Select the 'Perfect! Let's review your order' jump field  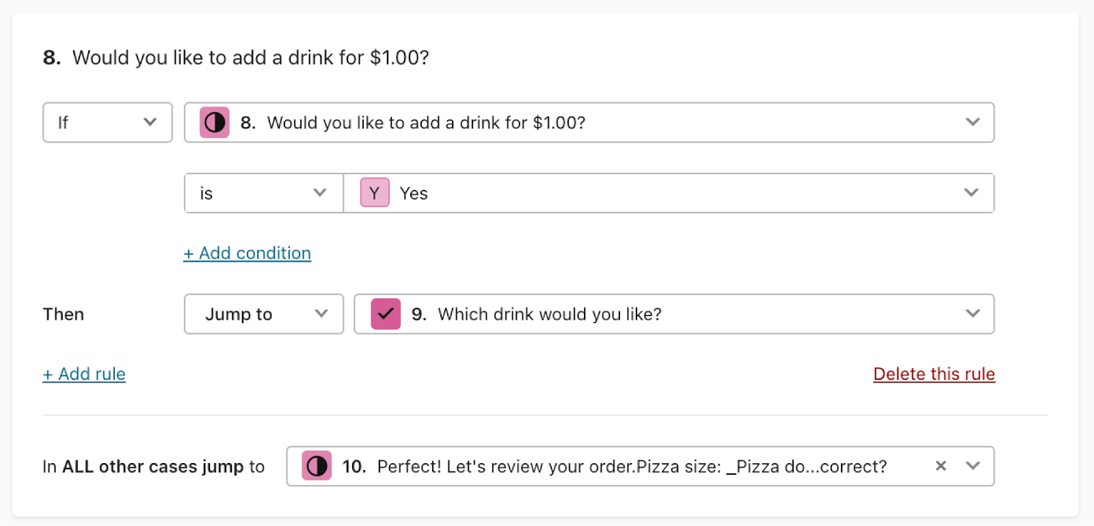640,466
